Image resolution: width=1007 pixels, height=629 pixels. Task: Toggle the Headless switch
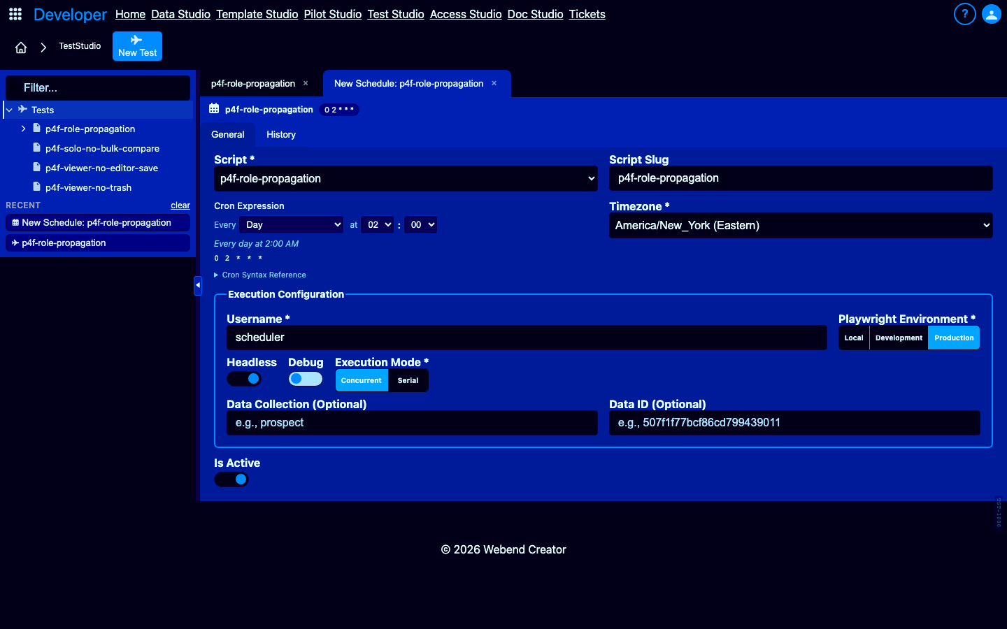244,379
